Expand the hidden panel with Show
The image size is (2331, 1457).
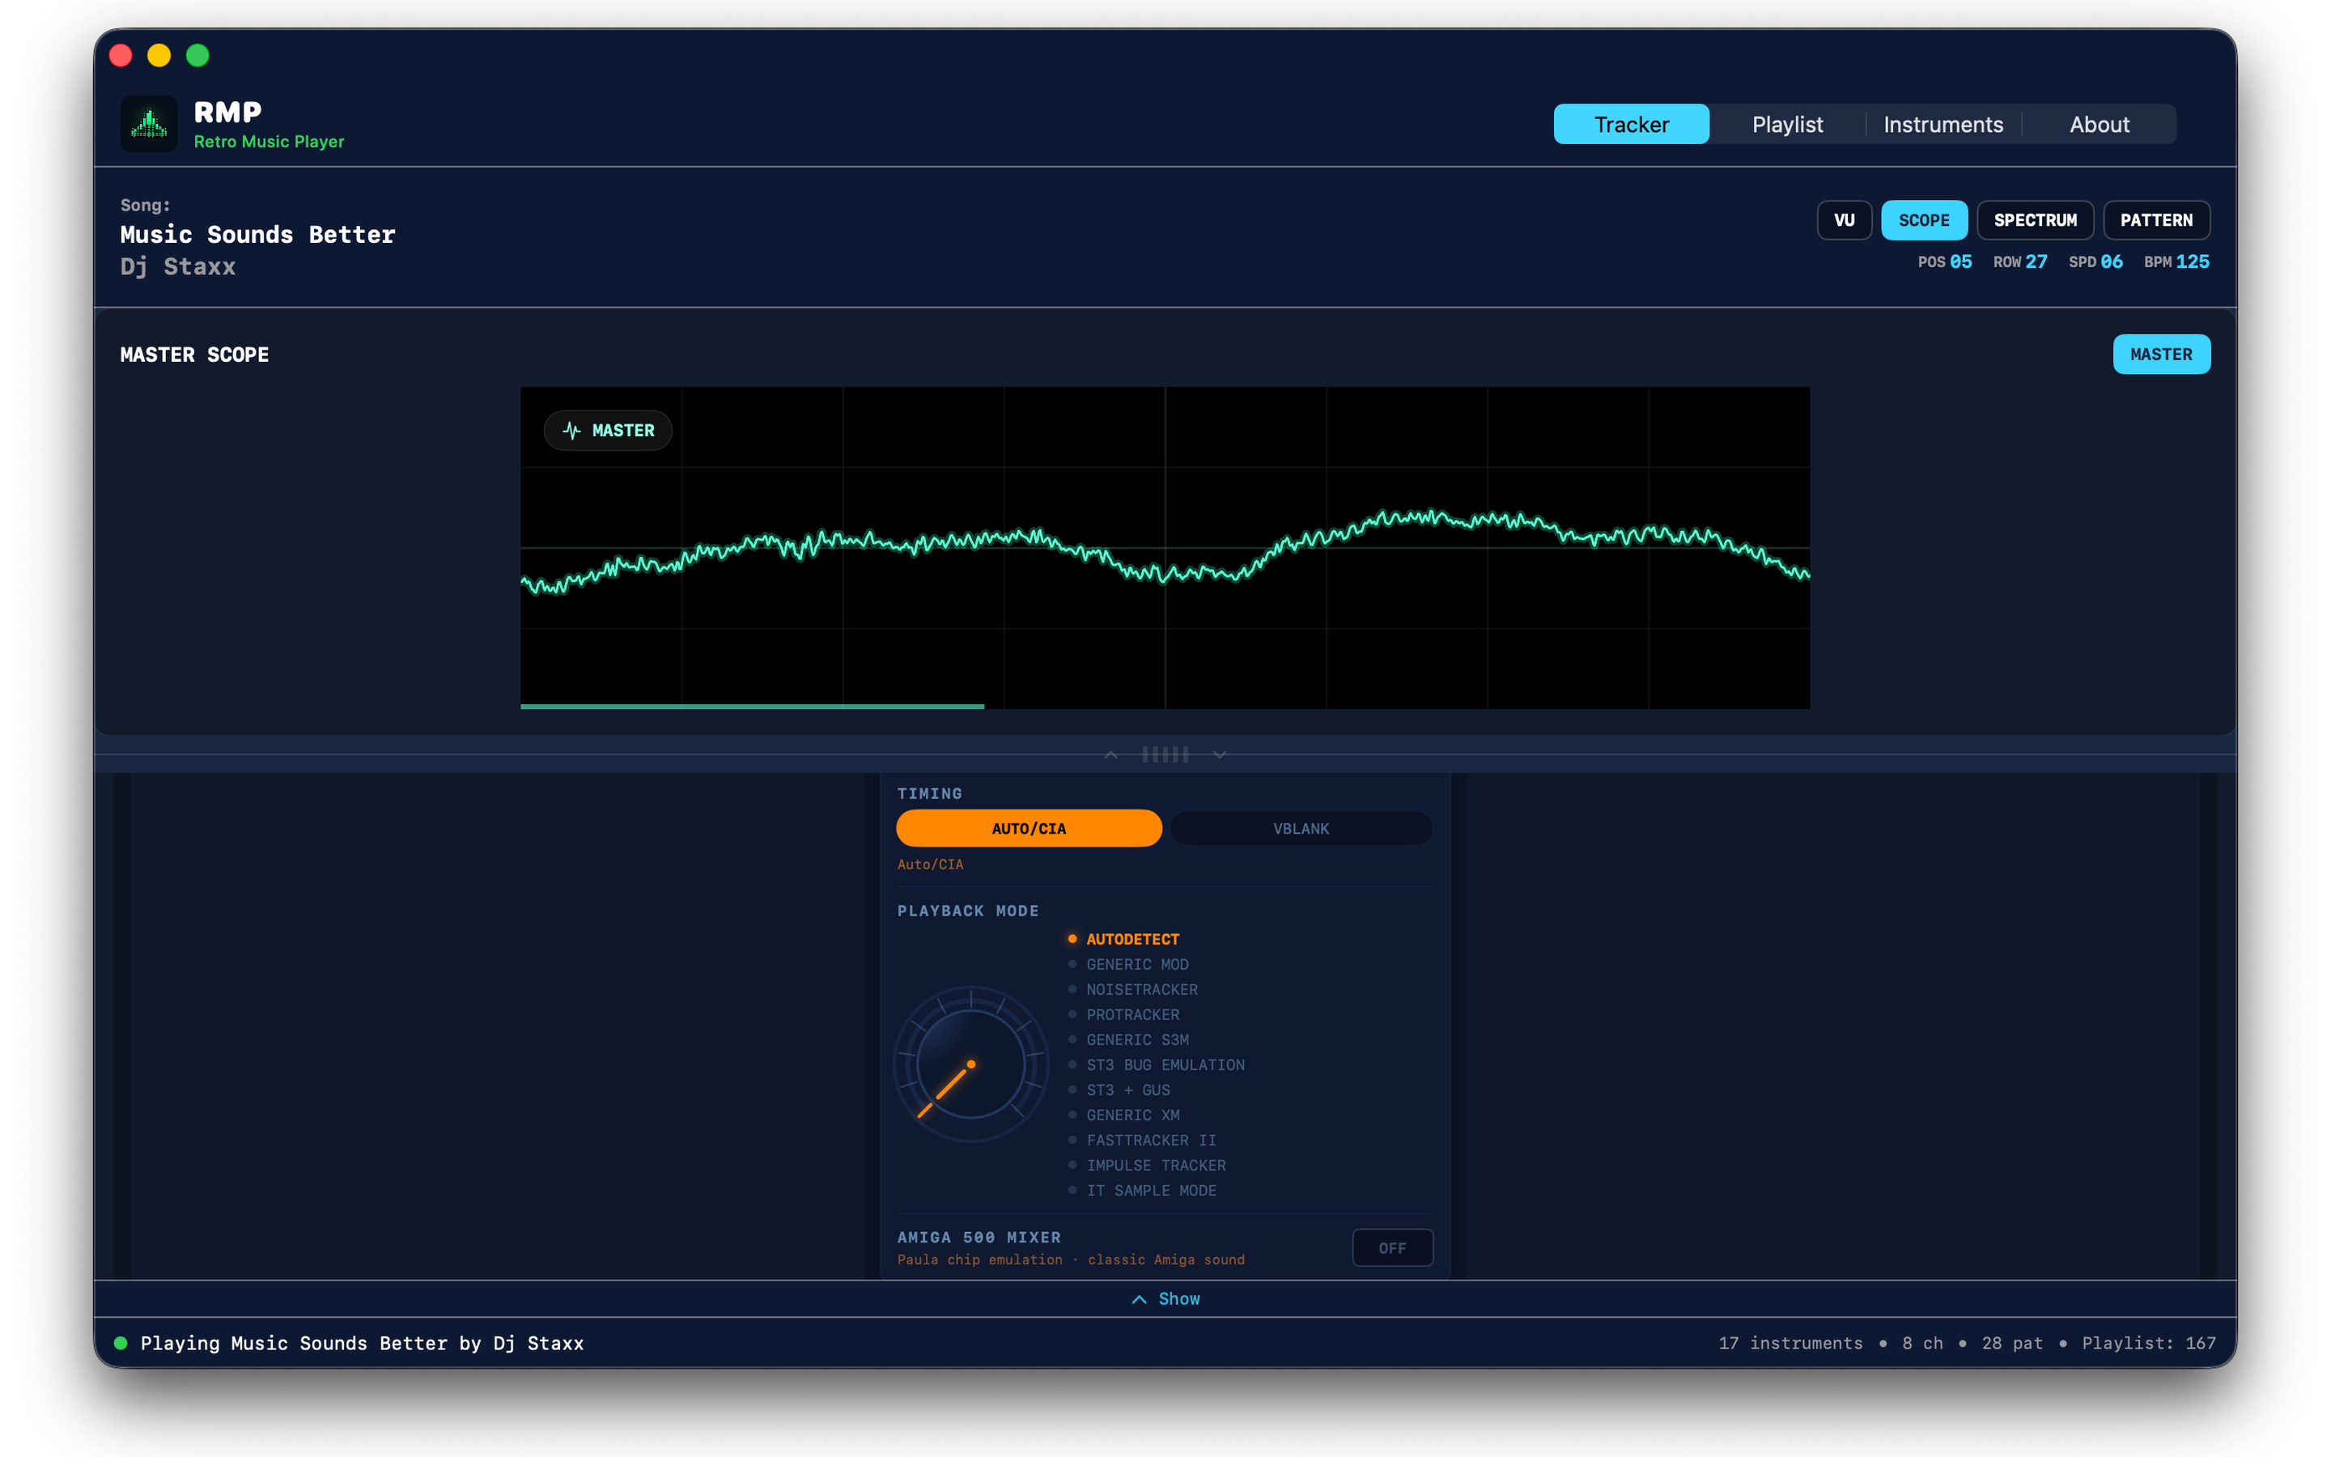(x=1165, y=1299)
